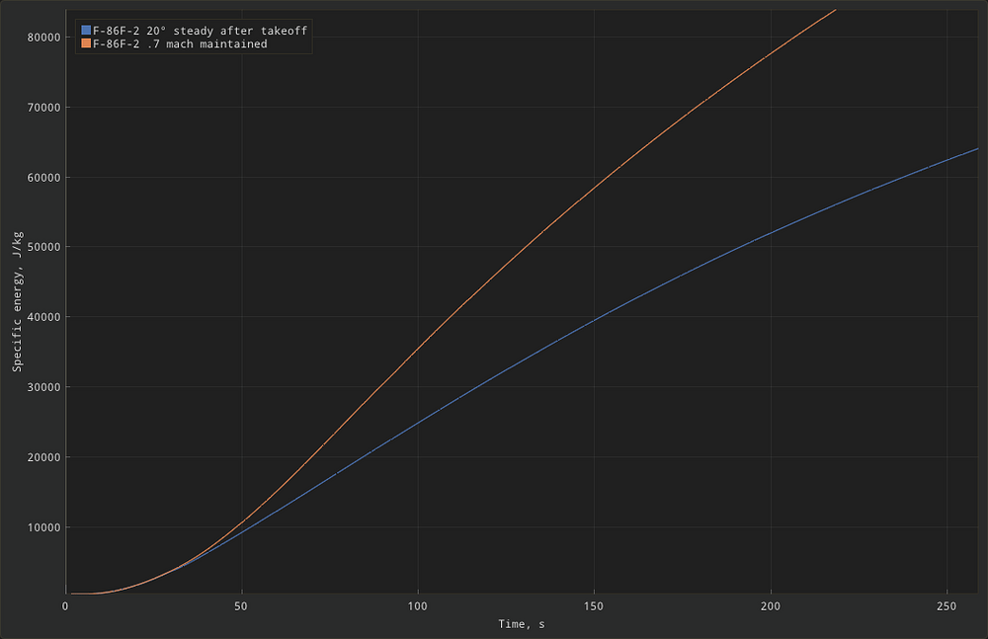Click the 10000 y-axis tick label
The image size is (988, 639).
tap(44, 527)
